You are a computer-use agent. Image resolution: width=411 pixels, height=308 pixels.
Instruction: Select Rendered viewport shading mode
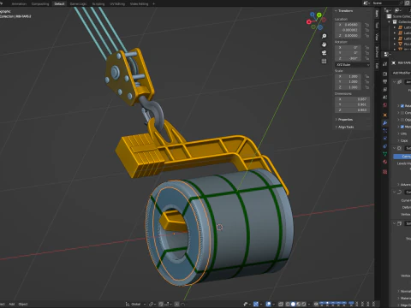click(x=304, y=304)
